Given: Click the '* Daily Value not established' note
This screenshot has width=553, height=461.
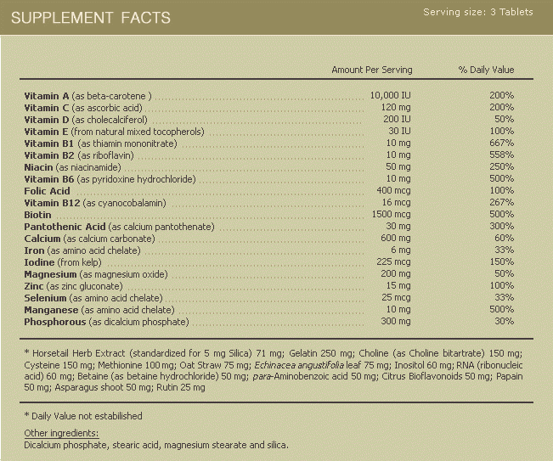Looking at the screenshot, I should pos(83,416).
